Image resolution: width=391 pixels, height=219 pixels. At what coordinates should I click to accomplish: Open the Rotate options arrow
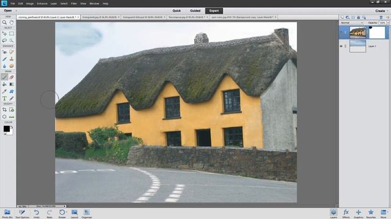(67, 212)
